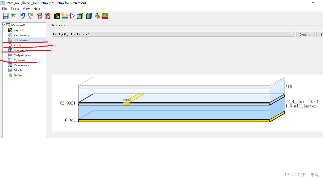Click the EM icon with red X

point(47,16)
